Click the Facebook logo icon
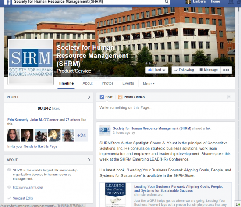This screenshot has height=207, width=241. tap(7, 2)
